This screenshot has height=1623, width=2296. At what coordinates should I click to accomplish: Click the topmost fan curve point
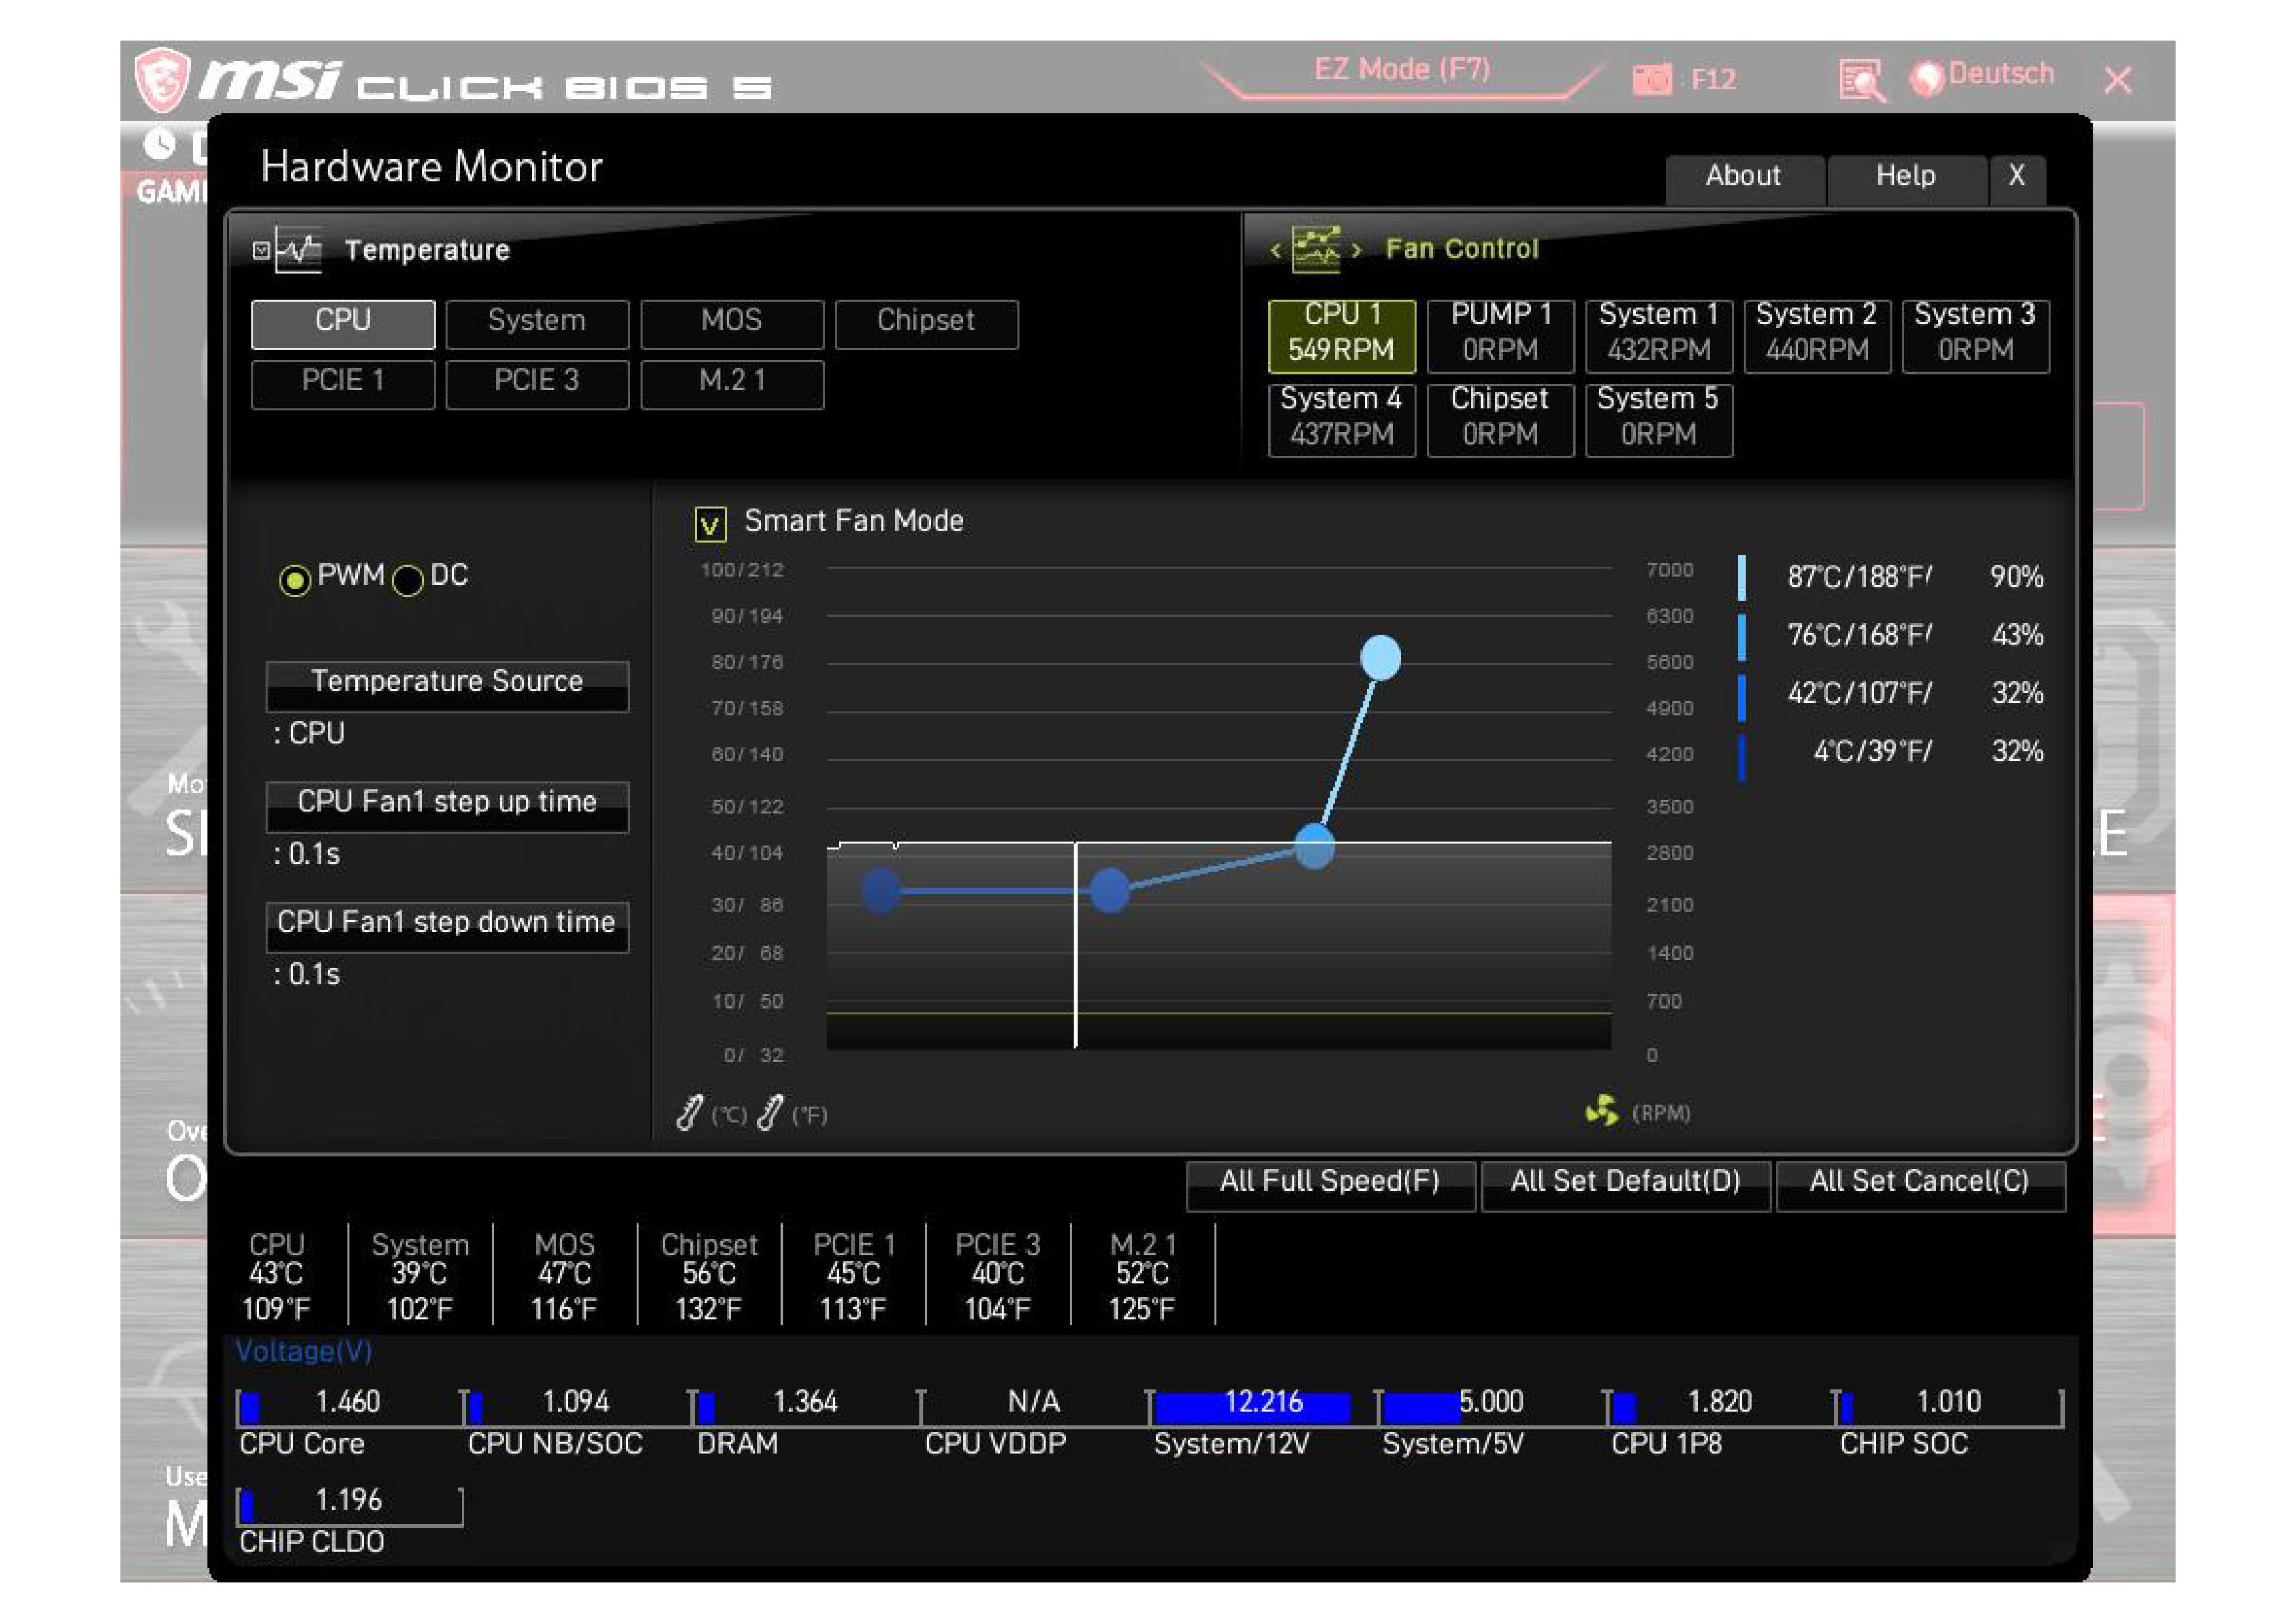pos(1380,657)
